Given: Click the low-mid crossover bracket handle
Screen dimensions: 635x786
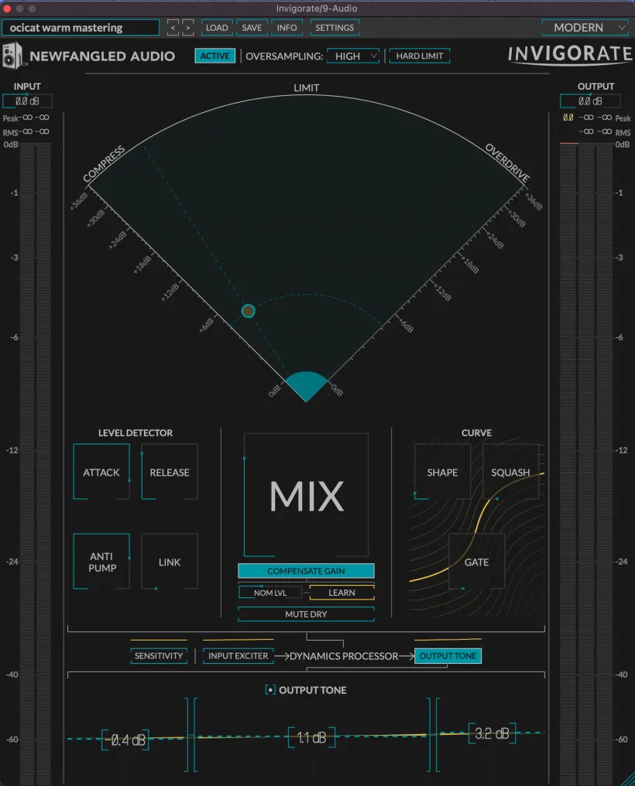Looking at the screenshot, I should [x=190, y=735].
